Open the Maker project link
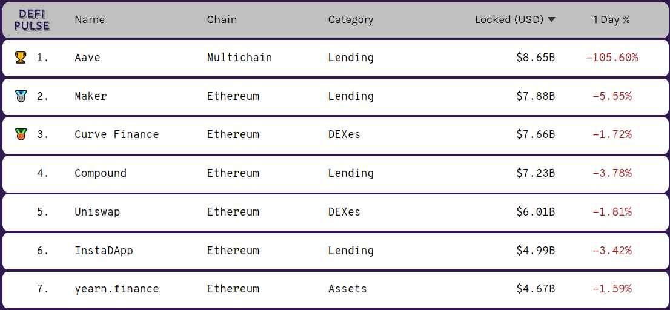This screenshot has width=670, height=310. point(91,96)
